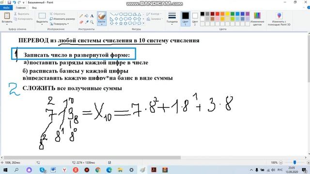Select the Color picker eyedropper tool

(x=87, y=22)
